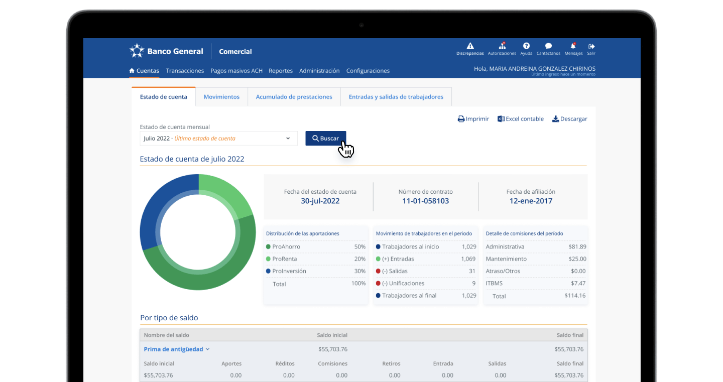Viewport: 723px width, 382px height.
Task: Click the ITBMS commission row
Action: tap(536, 284)
